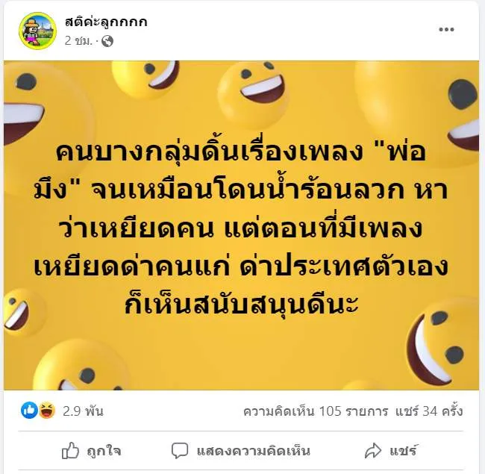The width and height of the screenshot is (485, 474).
Task: Select the แสดงความคิดเห็น comment button
Action: click(254, 451)
